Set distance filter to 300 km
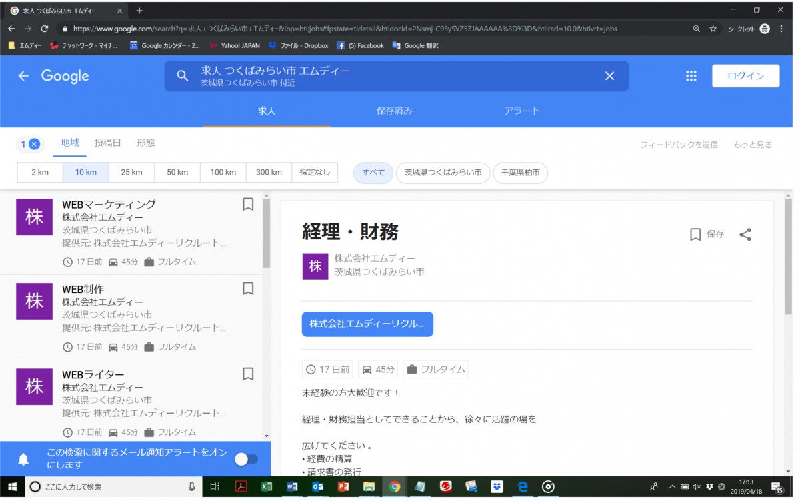Viewport: 800px width, 503px height. tap(269, 172)
